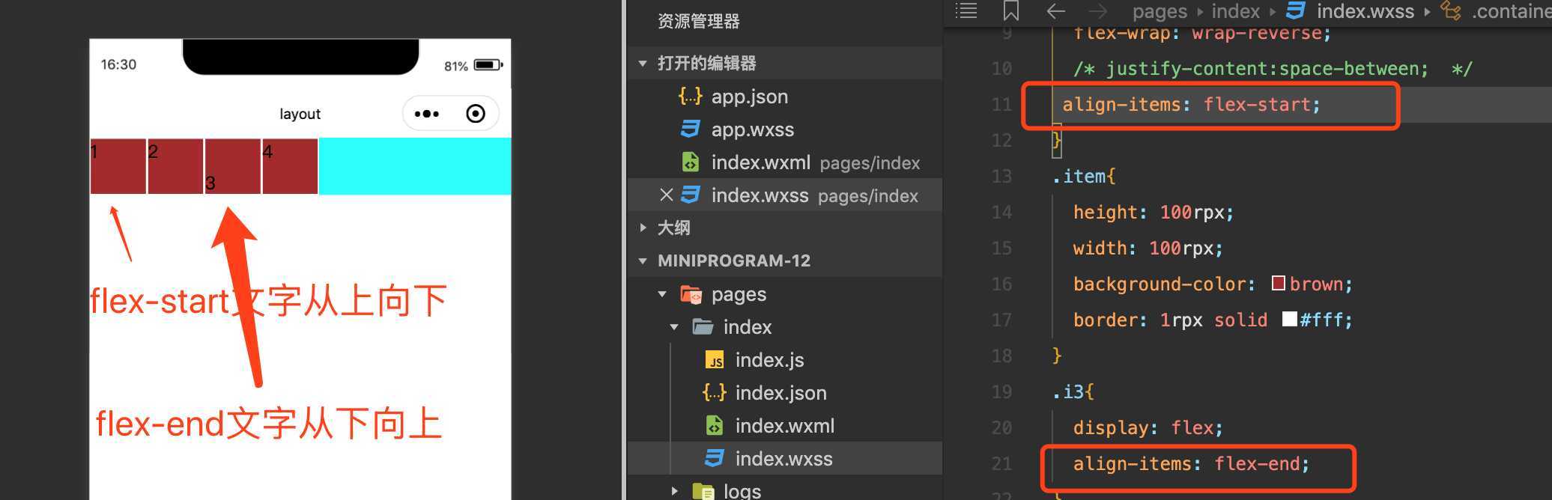Click the index.js JS file icon

point(715,360)
